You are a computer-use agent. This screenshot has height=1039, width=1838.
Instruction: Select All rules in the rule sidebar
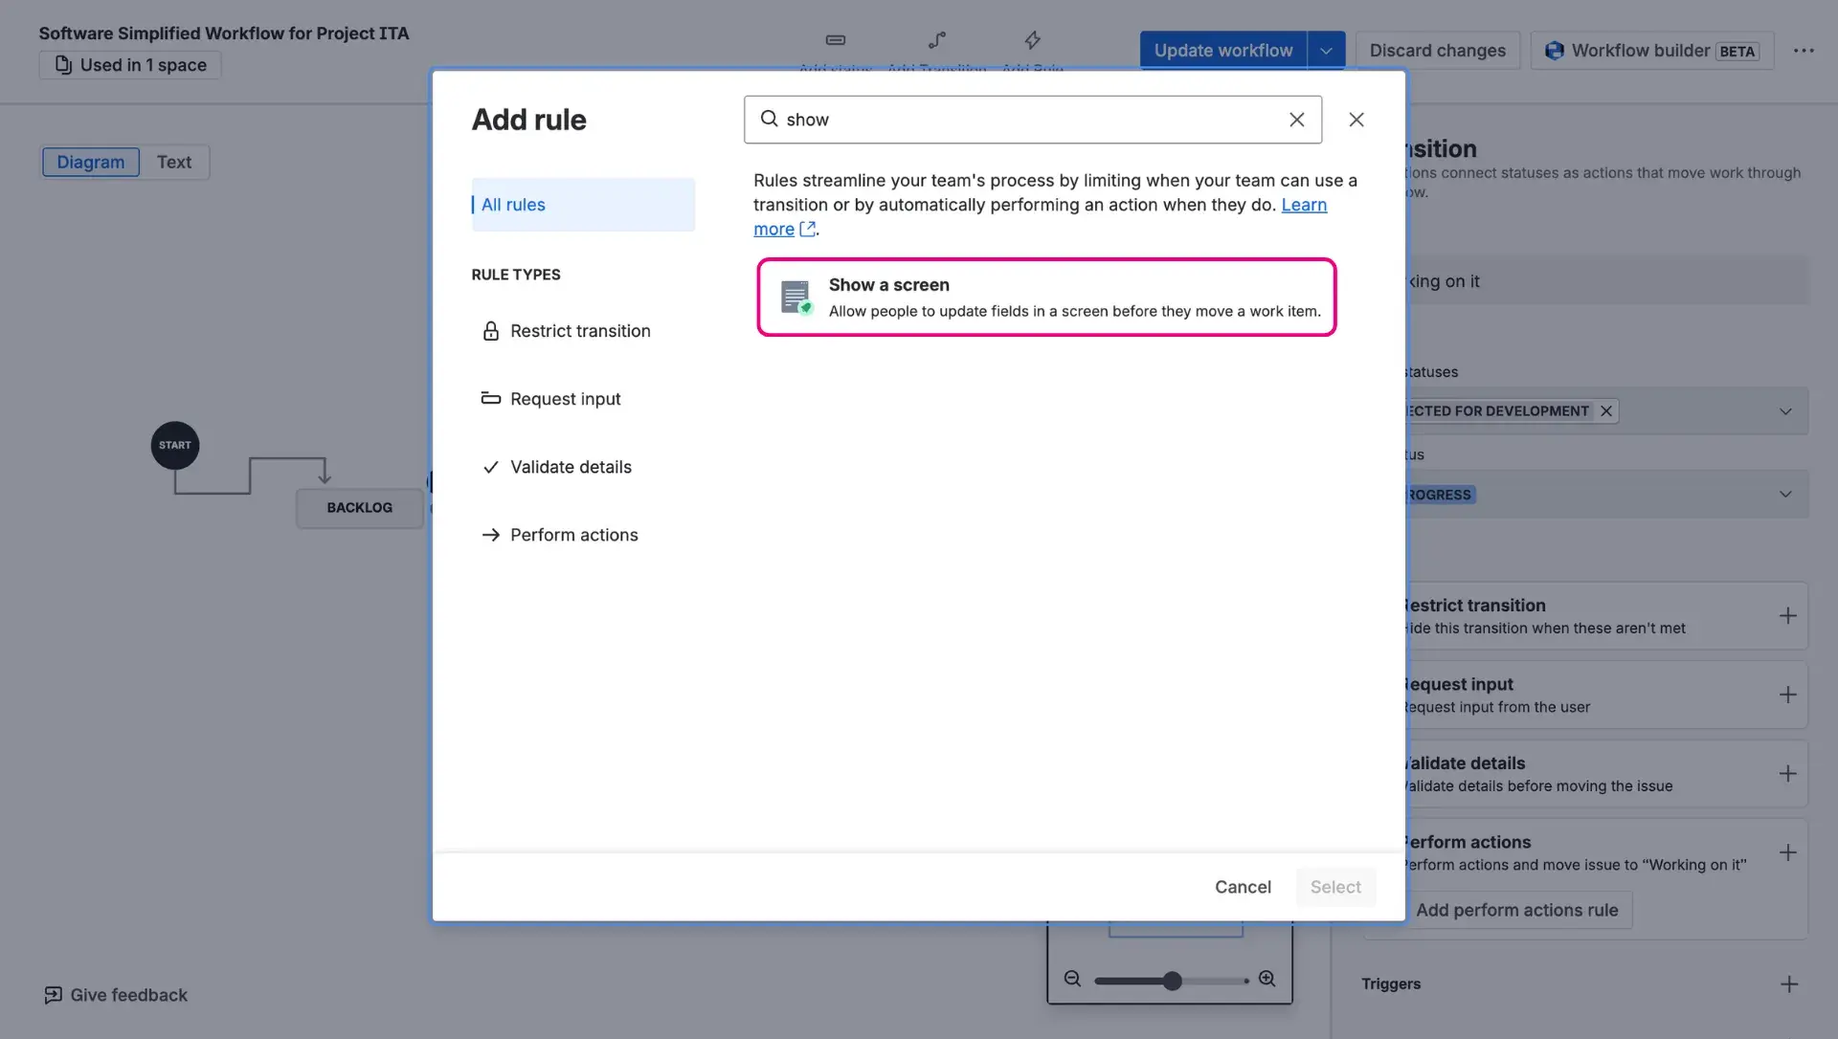coord(514,204)
